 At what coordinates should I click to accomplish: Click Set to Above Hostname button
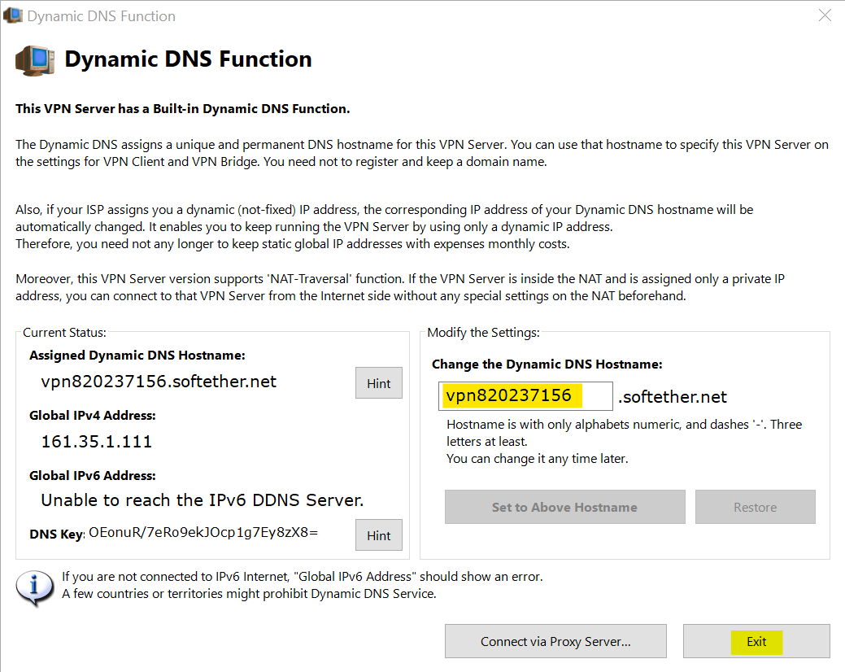pyautogui.click(x=564, y=507)
